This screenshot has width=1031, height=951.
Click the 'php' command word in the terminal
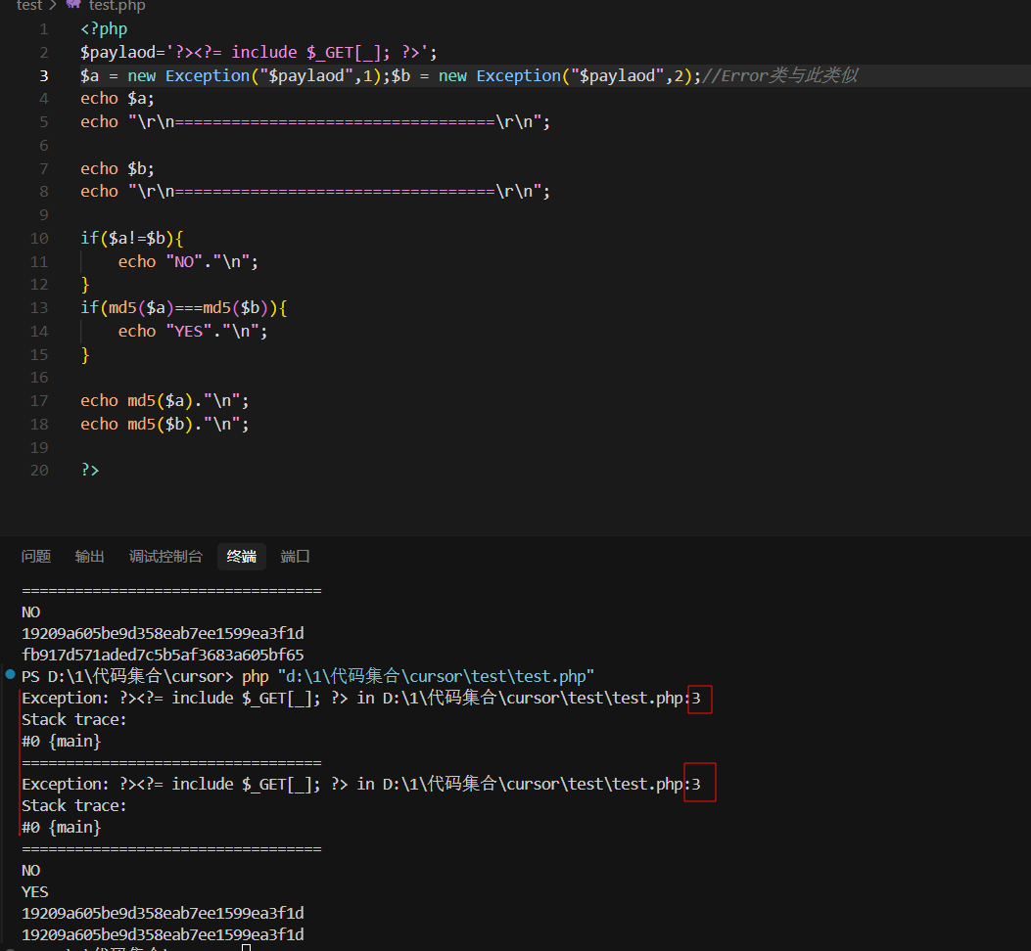click(x=256, y=677)
